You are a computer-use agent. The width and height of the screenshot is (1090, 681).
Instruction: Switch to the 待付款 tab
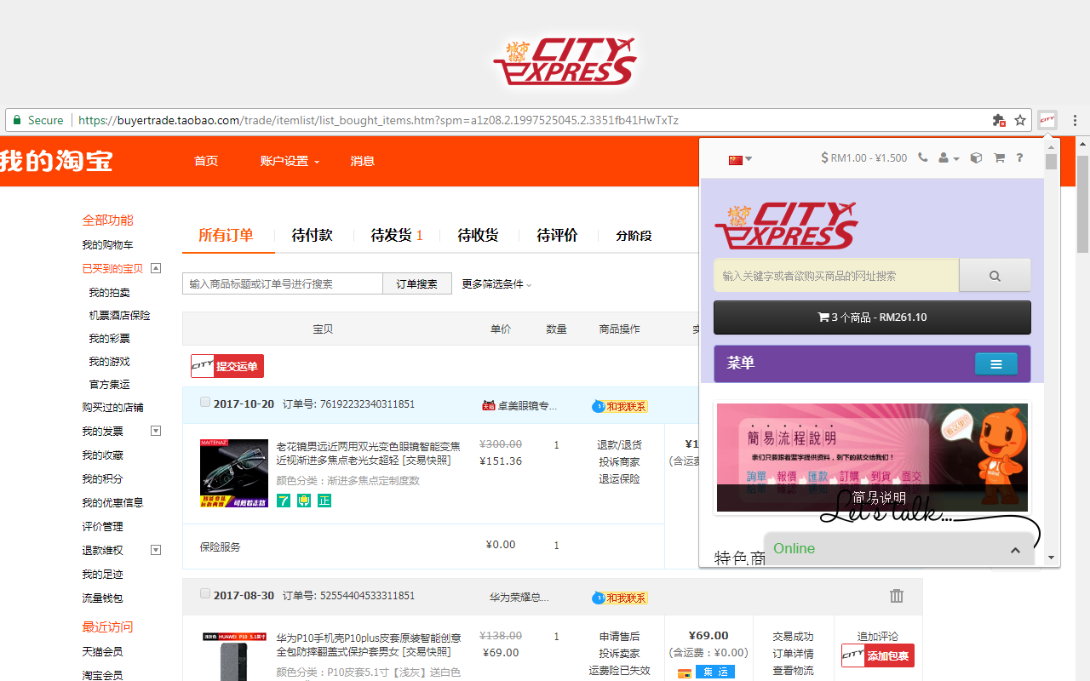(x=313, y=235)
